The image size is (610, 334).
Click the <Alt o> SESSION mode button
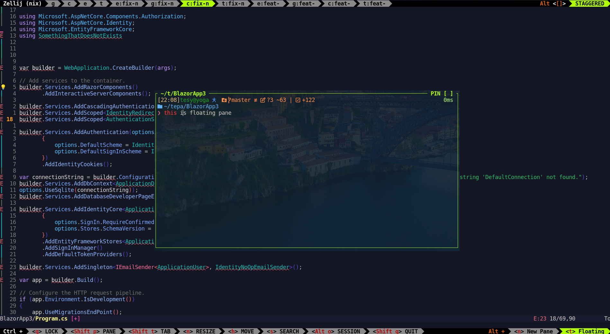coord(336,331)
